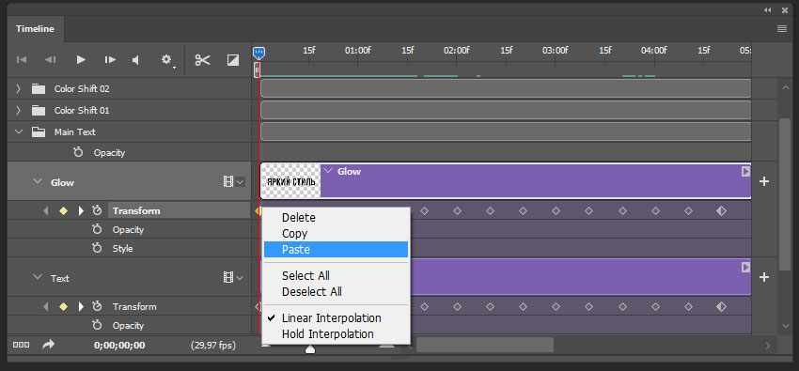Click the transition fade icon

point(233,60)
